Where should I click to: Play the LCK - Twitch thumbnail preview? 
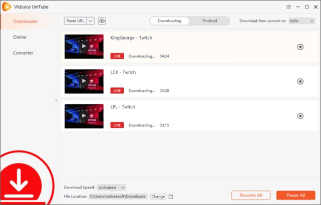(84, 81)
